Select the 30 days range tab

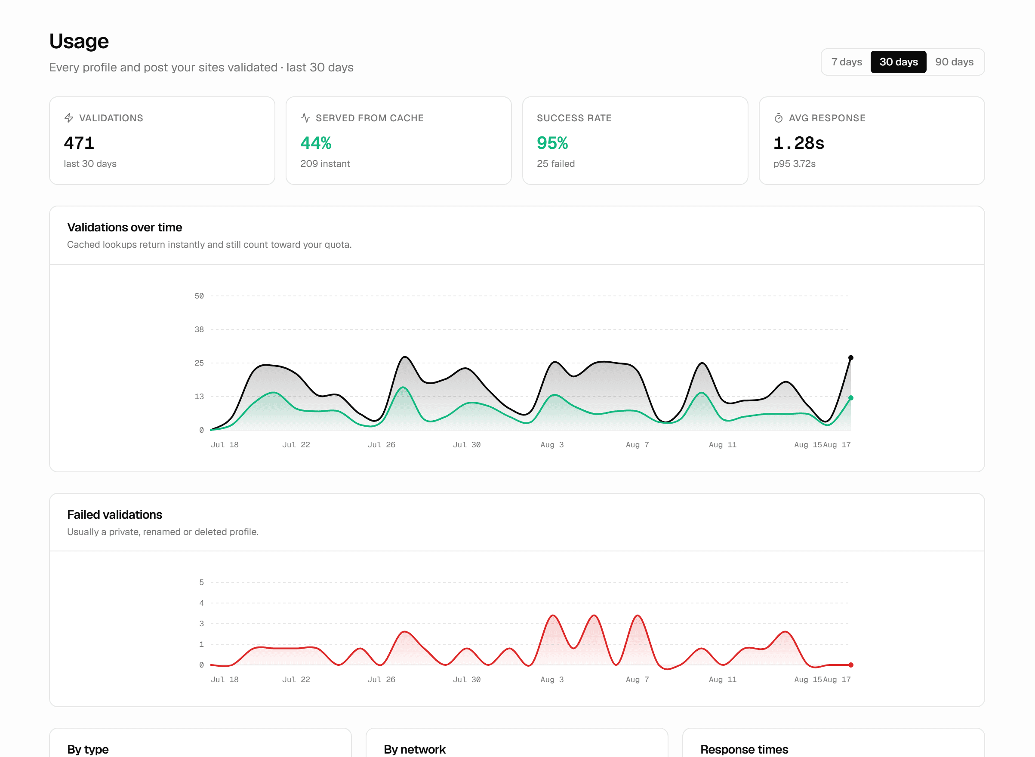[898, 62]
